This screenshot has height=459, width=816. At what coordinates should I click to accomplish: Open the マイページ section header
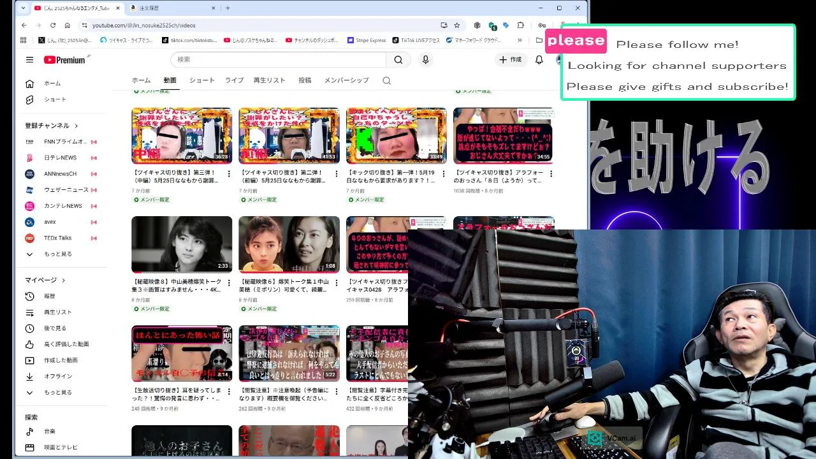(x=45, y=280)
